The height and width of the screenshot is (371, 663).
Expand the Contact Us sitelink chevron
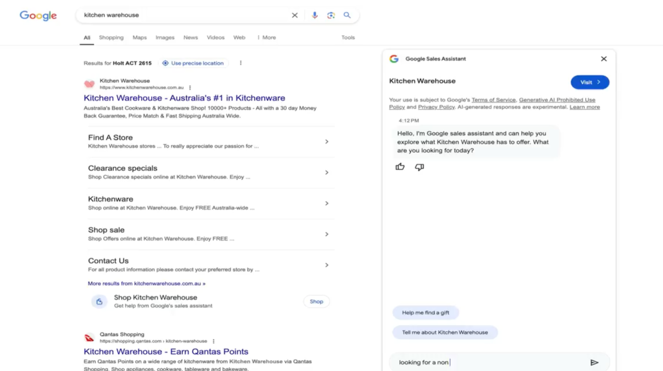[x=327, y=265]
